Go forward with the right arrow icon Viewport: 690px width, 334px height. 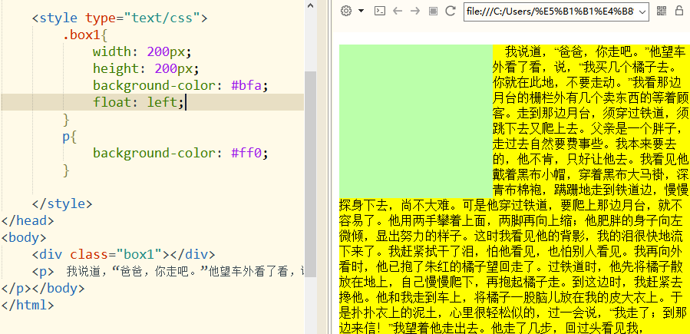click(415, 11)
